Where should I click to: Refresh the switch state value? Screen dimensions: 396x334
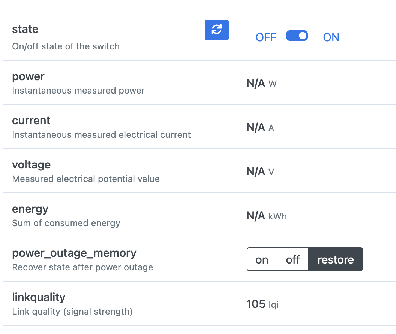point(216,30)
